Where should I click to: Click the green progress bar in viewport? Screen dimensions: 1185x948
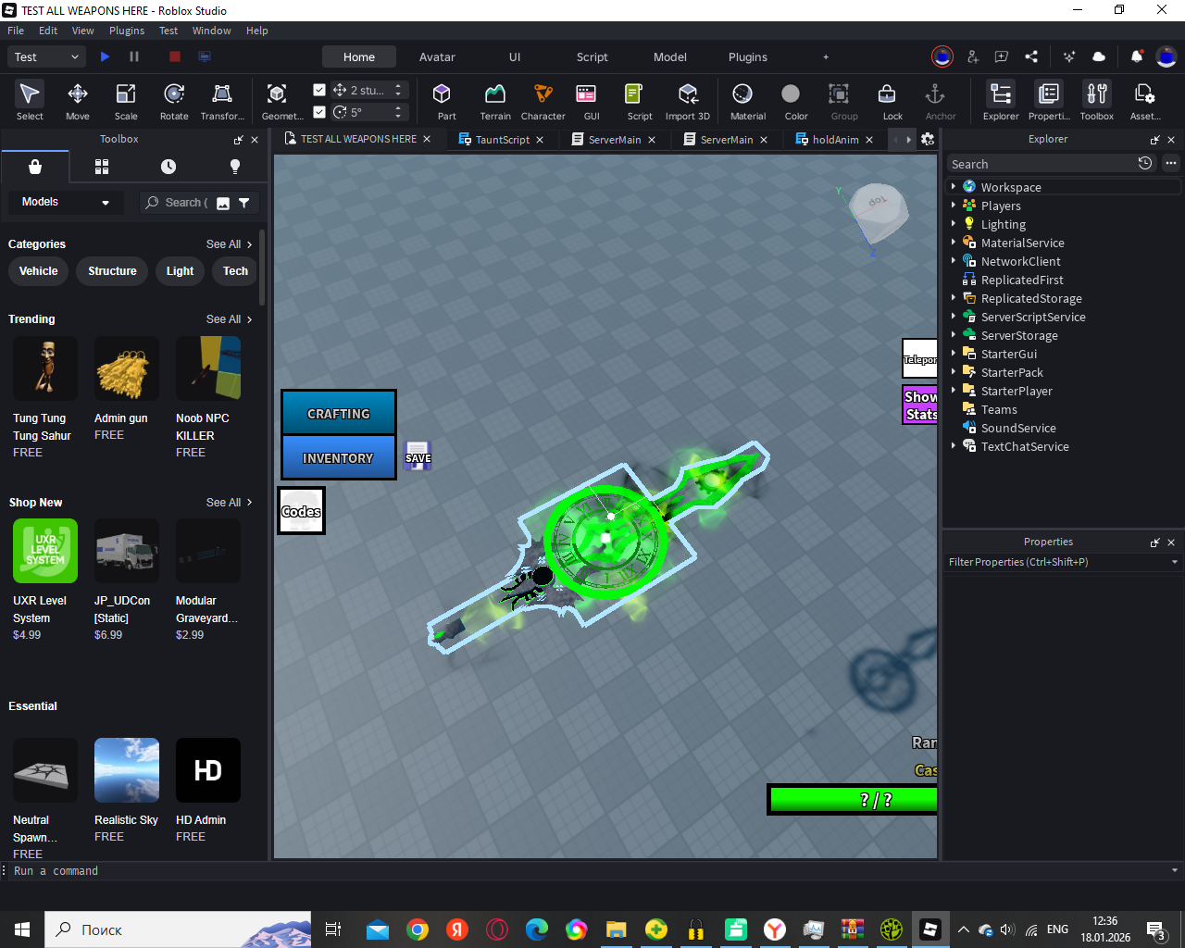click(x=854, y=800)
